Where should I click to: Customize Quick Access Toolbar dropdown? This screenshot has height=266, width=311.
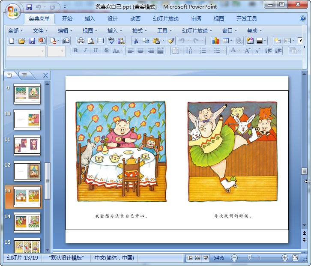[65, 7]
